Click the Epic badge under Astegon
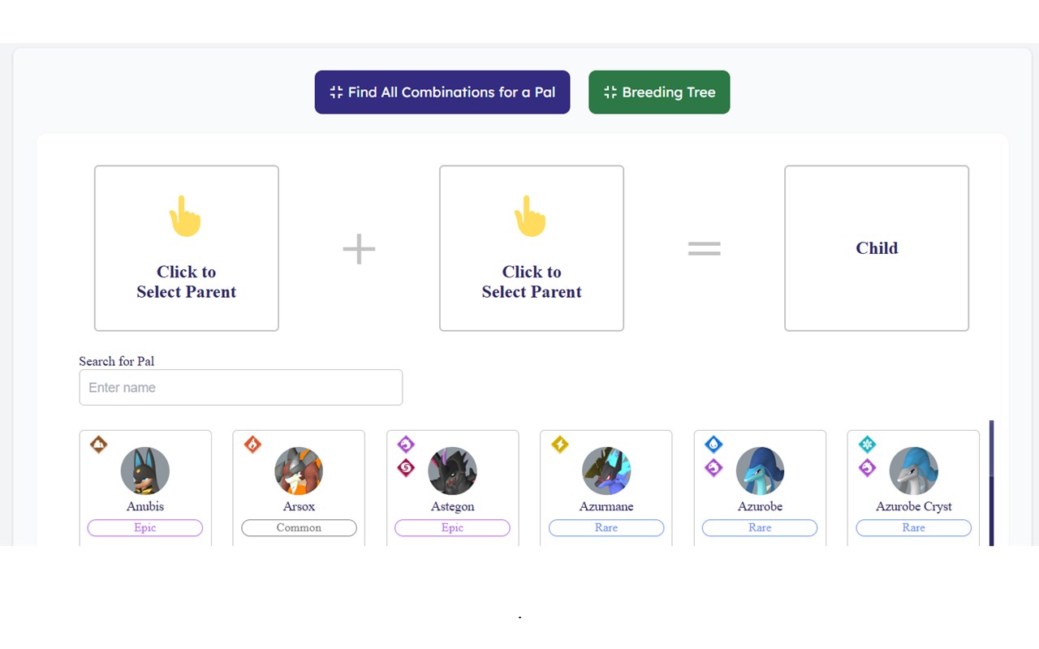Viewport: 1039px width, 649px height. point(452,528)
